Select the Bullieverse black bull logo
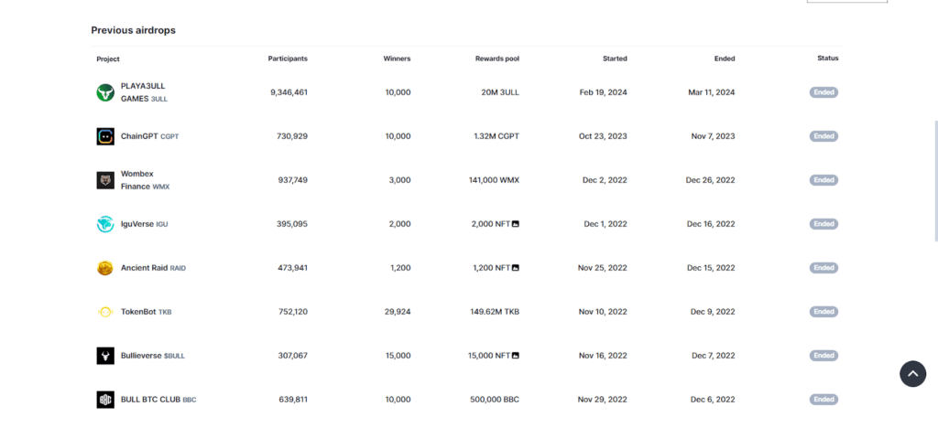The image size is (938, 428). 105,356
